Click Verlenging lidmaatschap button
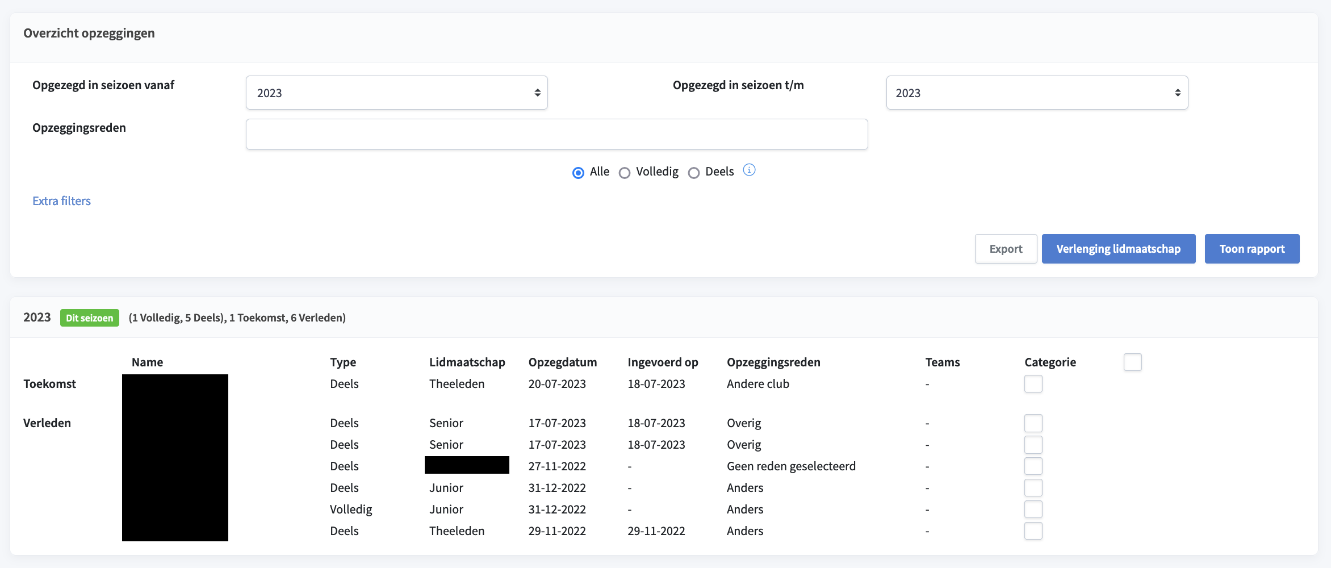1331x568 pixels. [1118, 249]
